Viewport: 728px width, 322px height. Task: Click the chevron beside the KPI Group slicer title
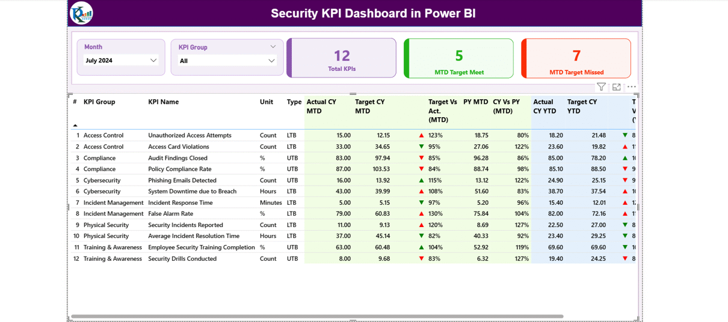pos(273,47)
